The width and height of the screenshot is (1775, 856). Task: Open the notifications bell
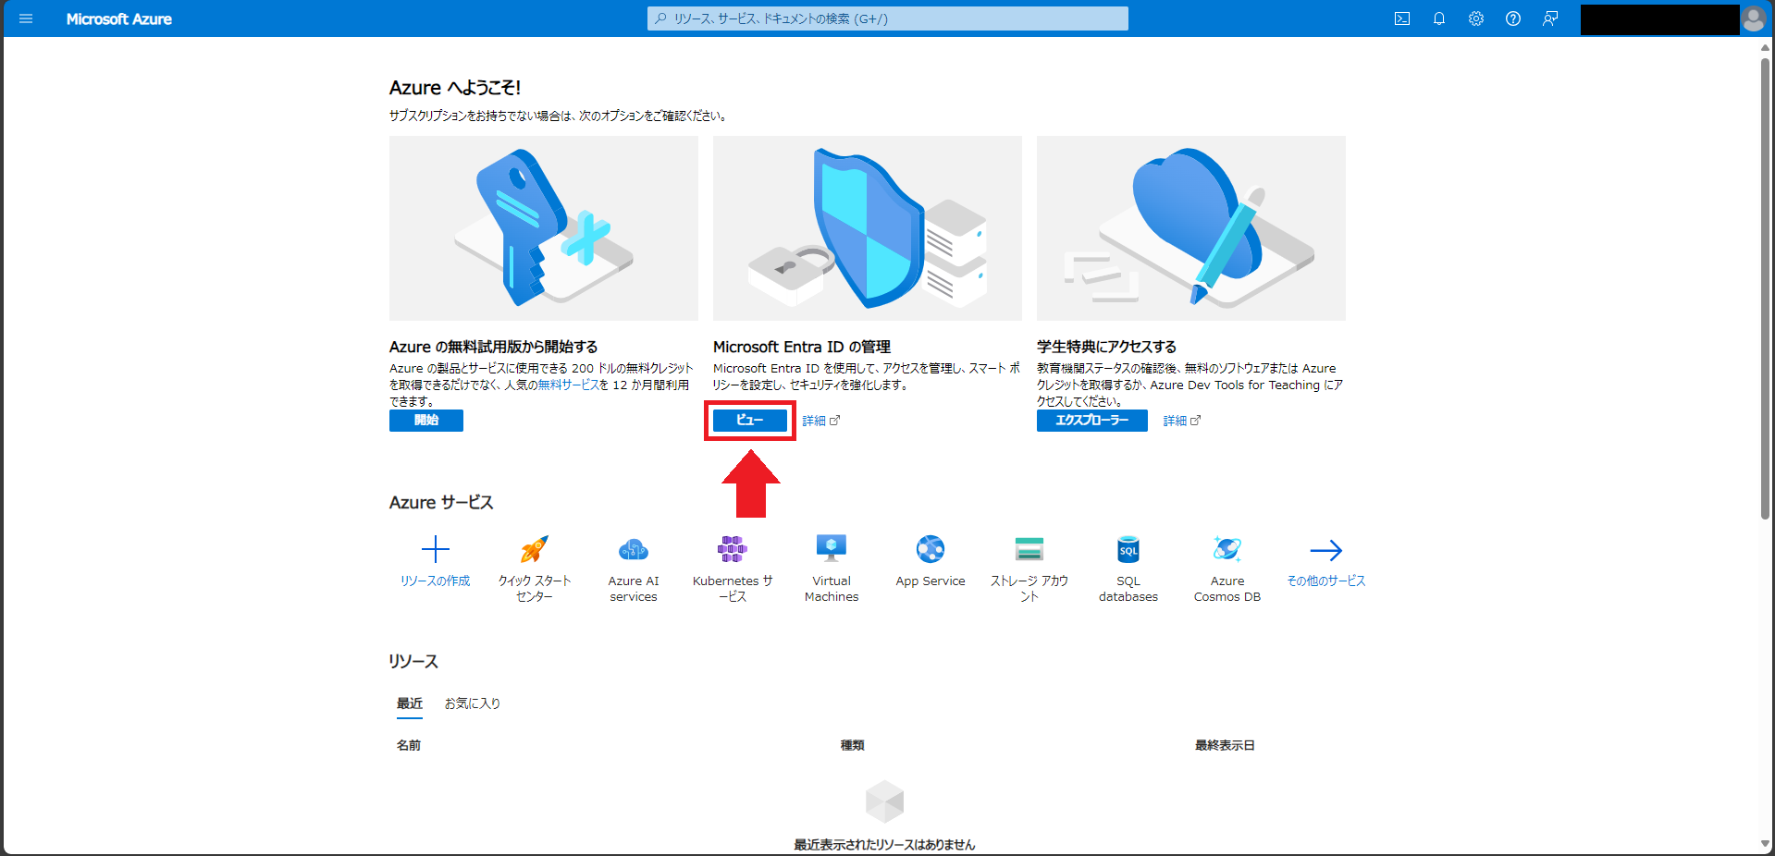pos(1439,18)
